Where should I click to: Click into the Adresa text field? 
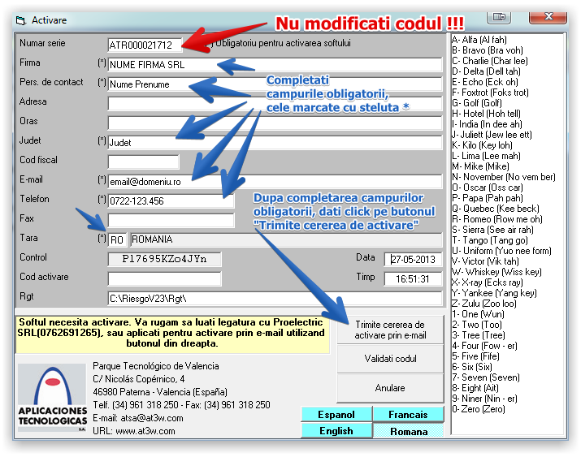pyautogui.click(x=275, y=103)
